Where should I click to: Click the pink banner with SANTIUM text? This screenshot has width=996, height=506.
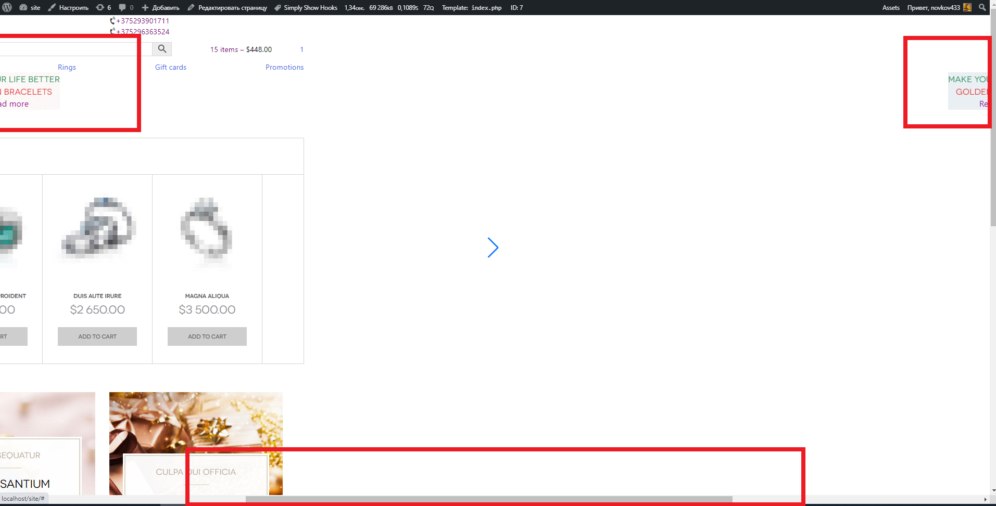pyautogui.click(x=47, y=443)
